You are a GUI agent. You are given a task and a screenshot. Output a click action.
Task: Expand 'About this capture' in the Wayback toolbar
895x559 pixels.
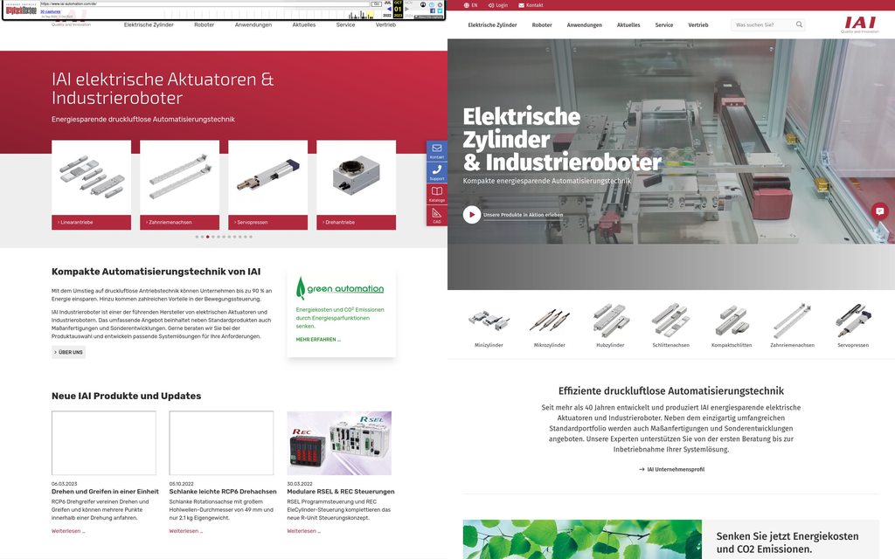(428, 17)
